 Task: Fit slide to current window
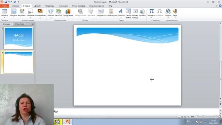click(220, 117)
